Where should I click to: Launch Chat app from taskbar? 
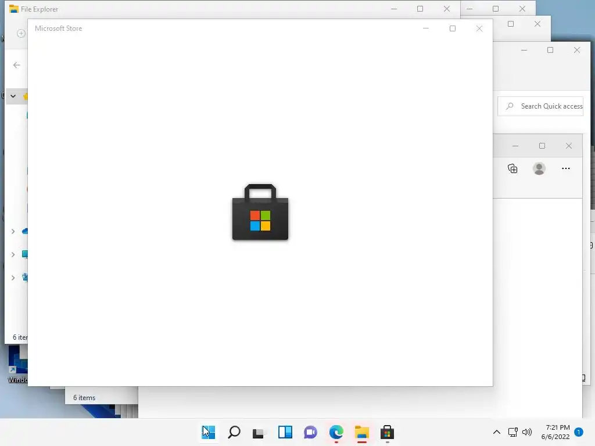coord(310,432)
